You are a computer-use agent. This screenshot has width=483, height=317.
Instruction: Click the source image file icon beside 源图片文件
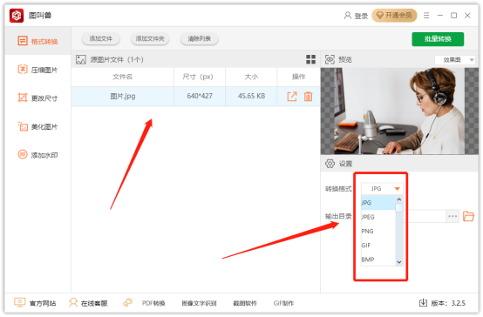tap(81, 59)
